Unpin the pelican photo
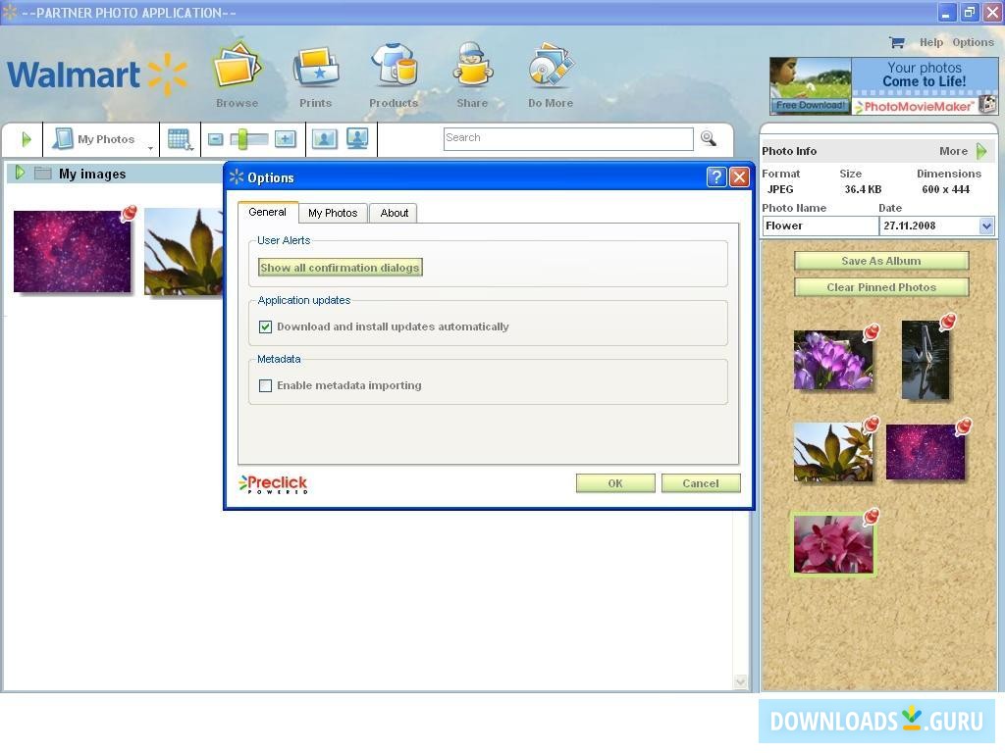Image resolution: width=1005 pixels, height=753 pixels. pos(948,322)
